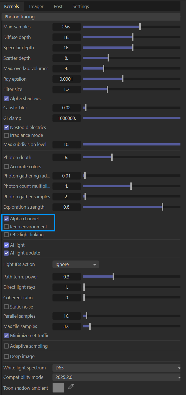Enable the Keep environment checkbox

coord(6,227)
